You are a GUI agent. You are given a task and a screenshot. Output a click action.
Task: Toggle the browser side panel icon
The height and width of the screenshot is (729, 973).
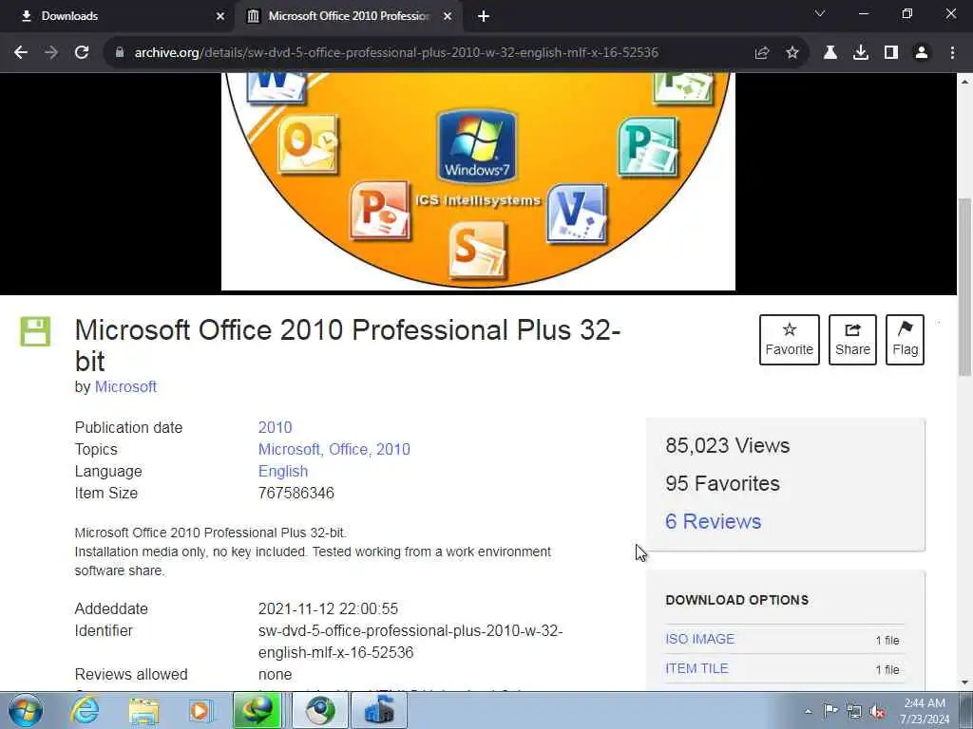(891, 53)
